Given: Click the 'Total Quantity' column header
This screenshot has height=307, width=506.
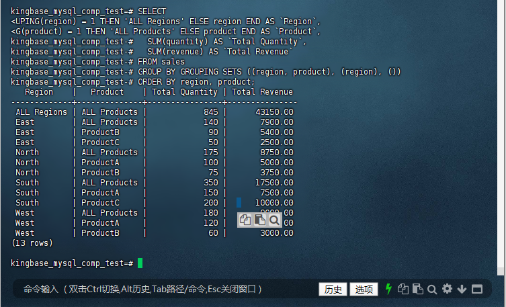Looking at the screenshot, I should click(185, 92).
